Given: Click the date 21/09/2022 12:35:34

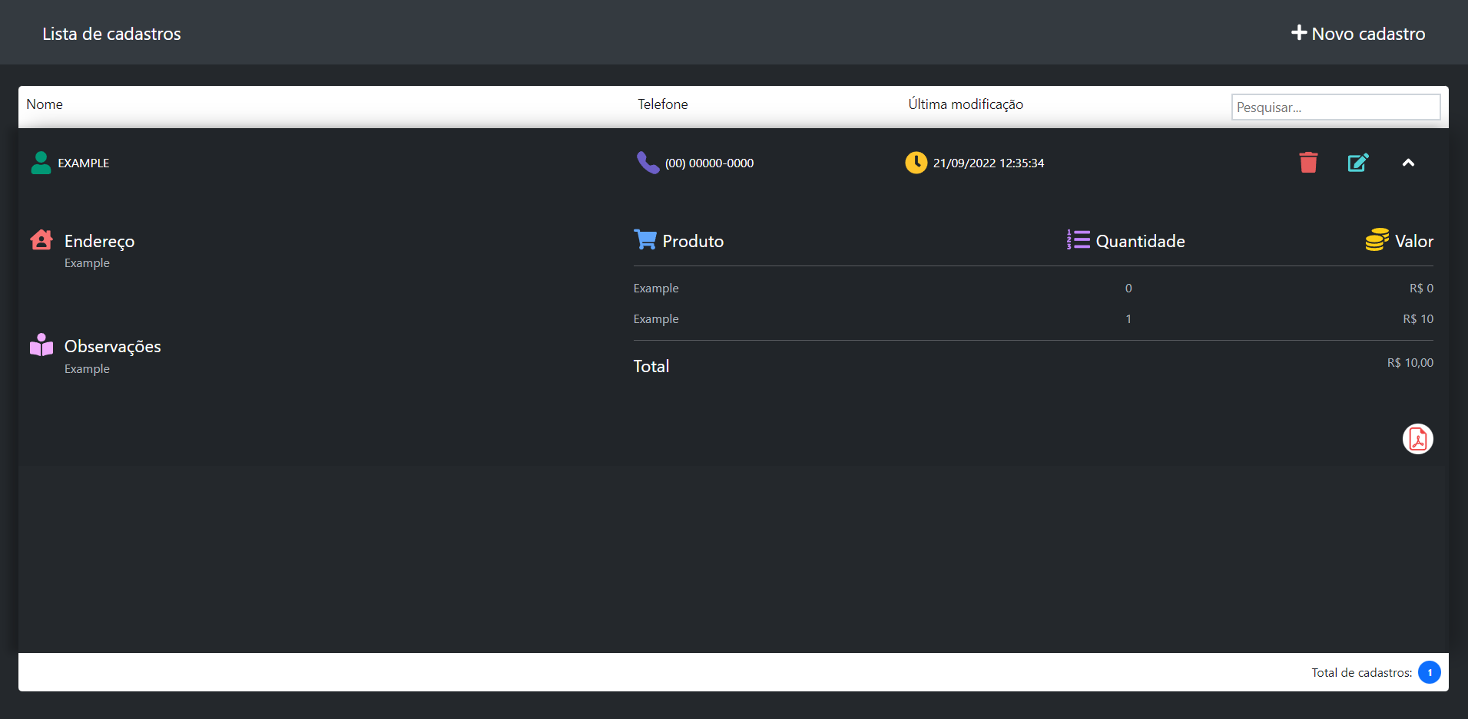Looking at the screenshot, I should pyautogui.click(x=989, y=163).
